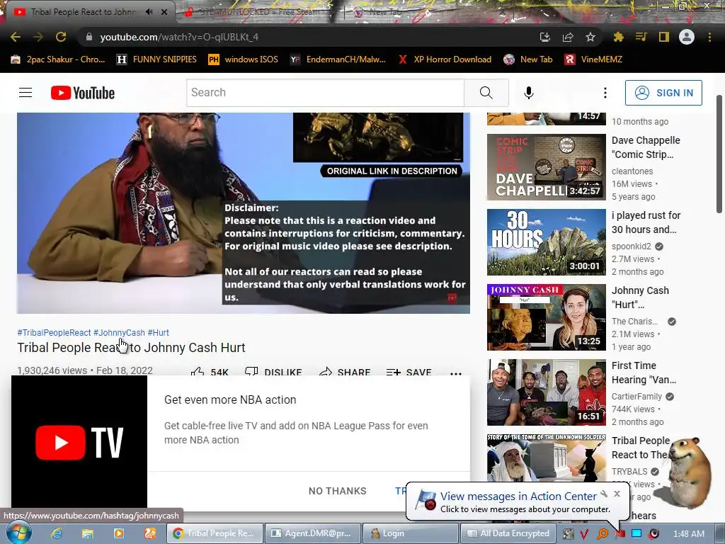The image size is (725, 544).
Task: Open YouTube settings three-dot menu
Action: pyautogui.click(x=605, y=93)
